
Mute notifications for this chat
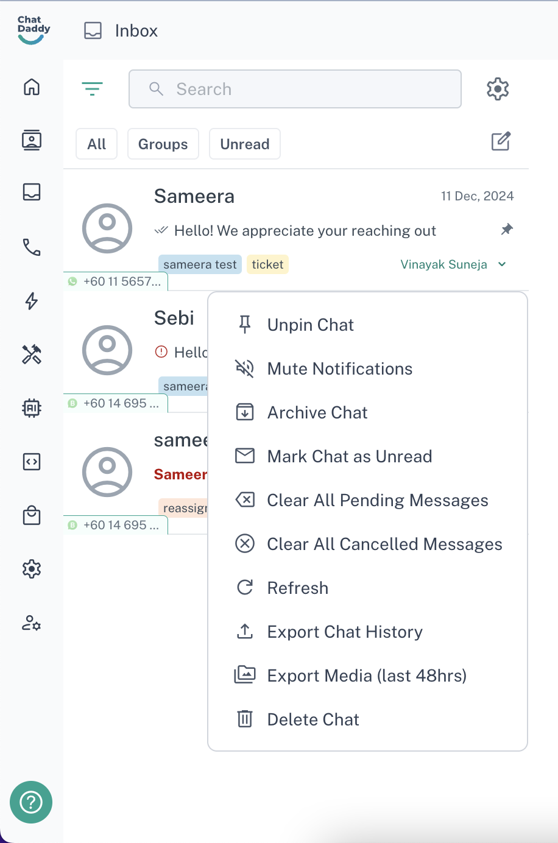pos(339,369)
